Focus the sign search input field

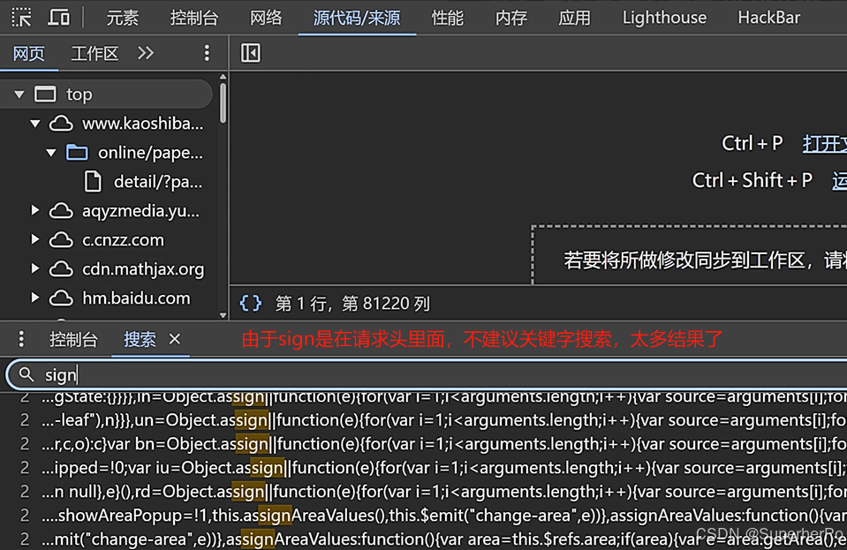(427, 374)
